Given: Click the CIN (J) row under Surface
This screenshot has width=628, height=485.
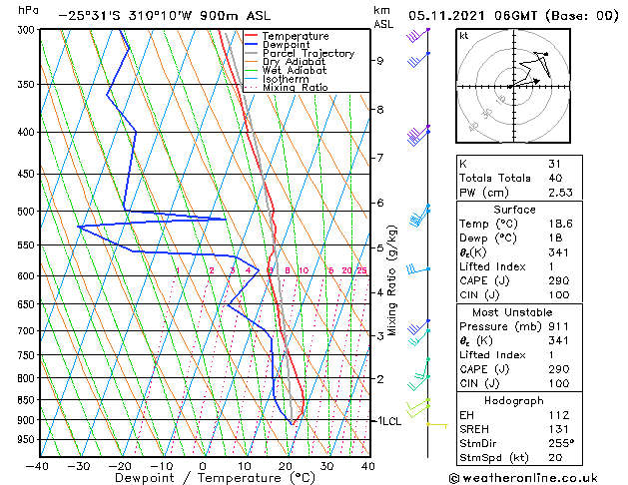Looking at the screenshot, I should [519, 295].
